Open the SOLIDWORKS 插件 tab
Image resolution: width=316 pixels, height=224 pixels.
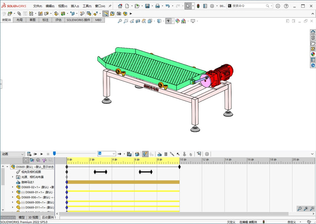tap(78, 20)
